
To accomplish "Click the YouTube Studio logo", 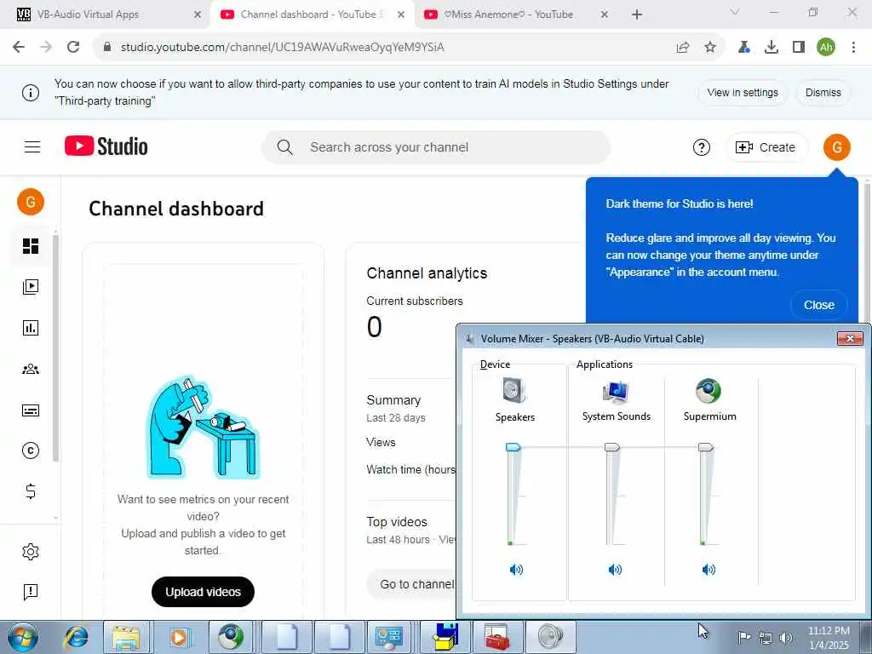I will (x=106, y=146).
